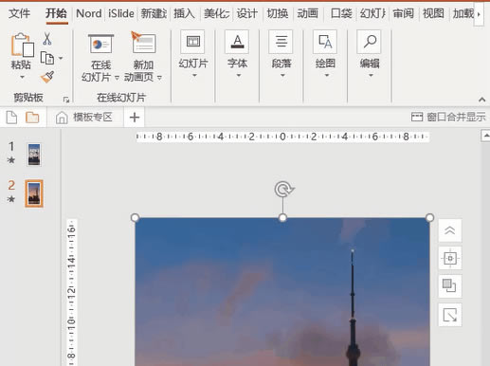
Task: Click the picture rotation handle
Action: (x=284, y=190)
